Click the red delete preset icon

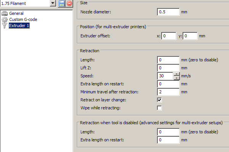point(69,3)
